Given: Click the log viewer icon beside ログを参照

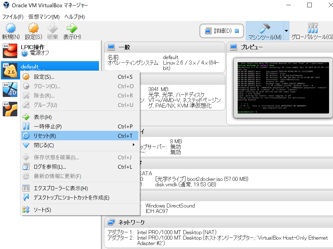Looking at the screenshot, I should click(x=26, y=167).
